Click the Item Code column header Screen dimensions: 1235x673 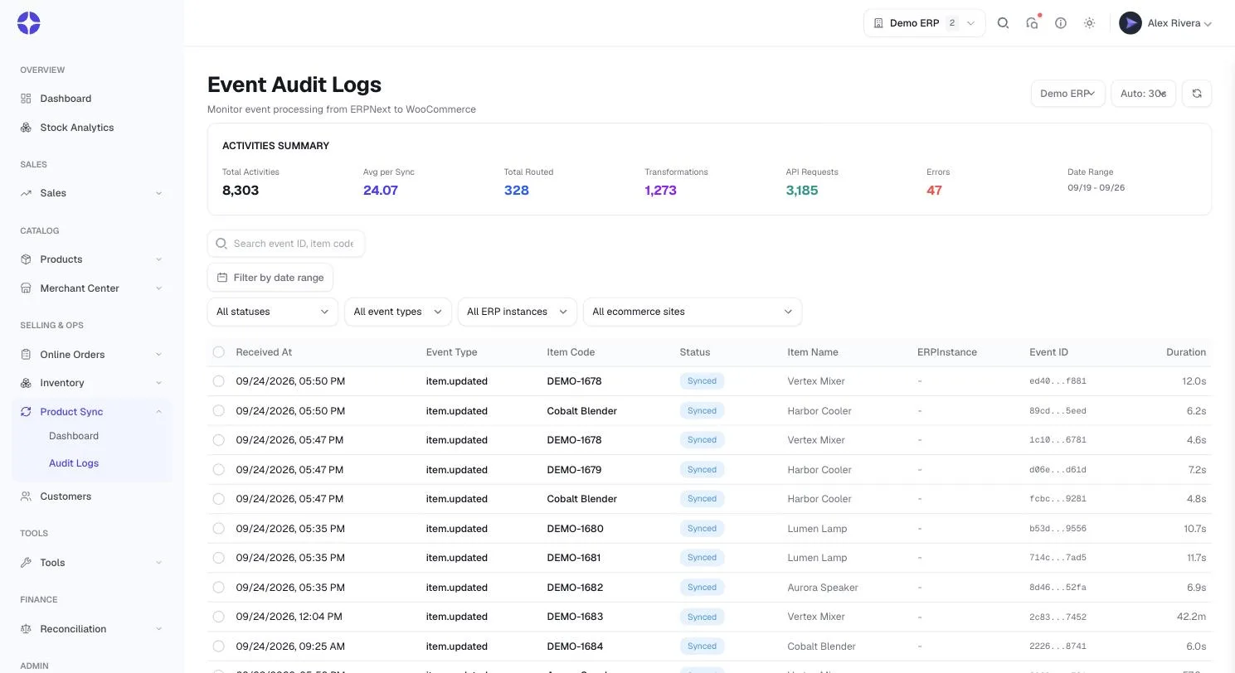pyautogui.click(x=571, y=352)
